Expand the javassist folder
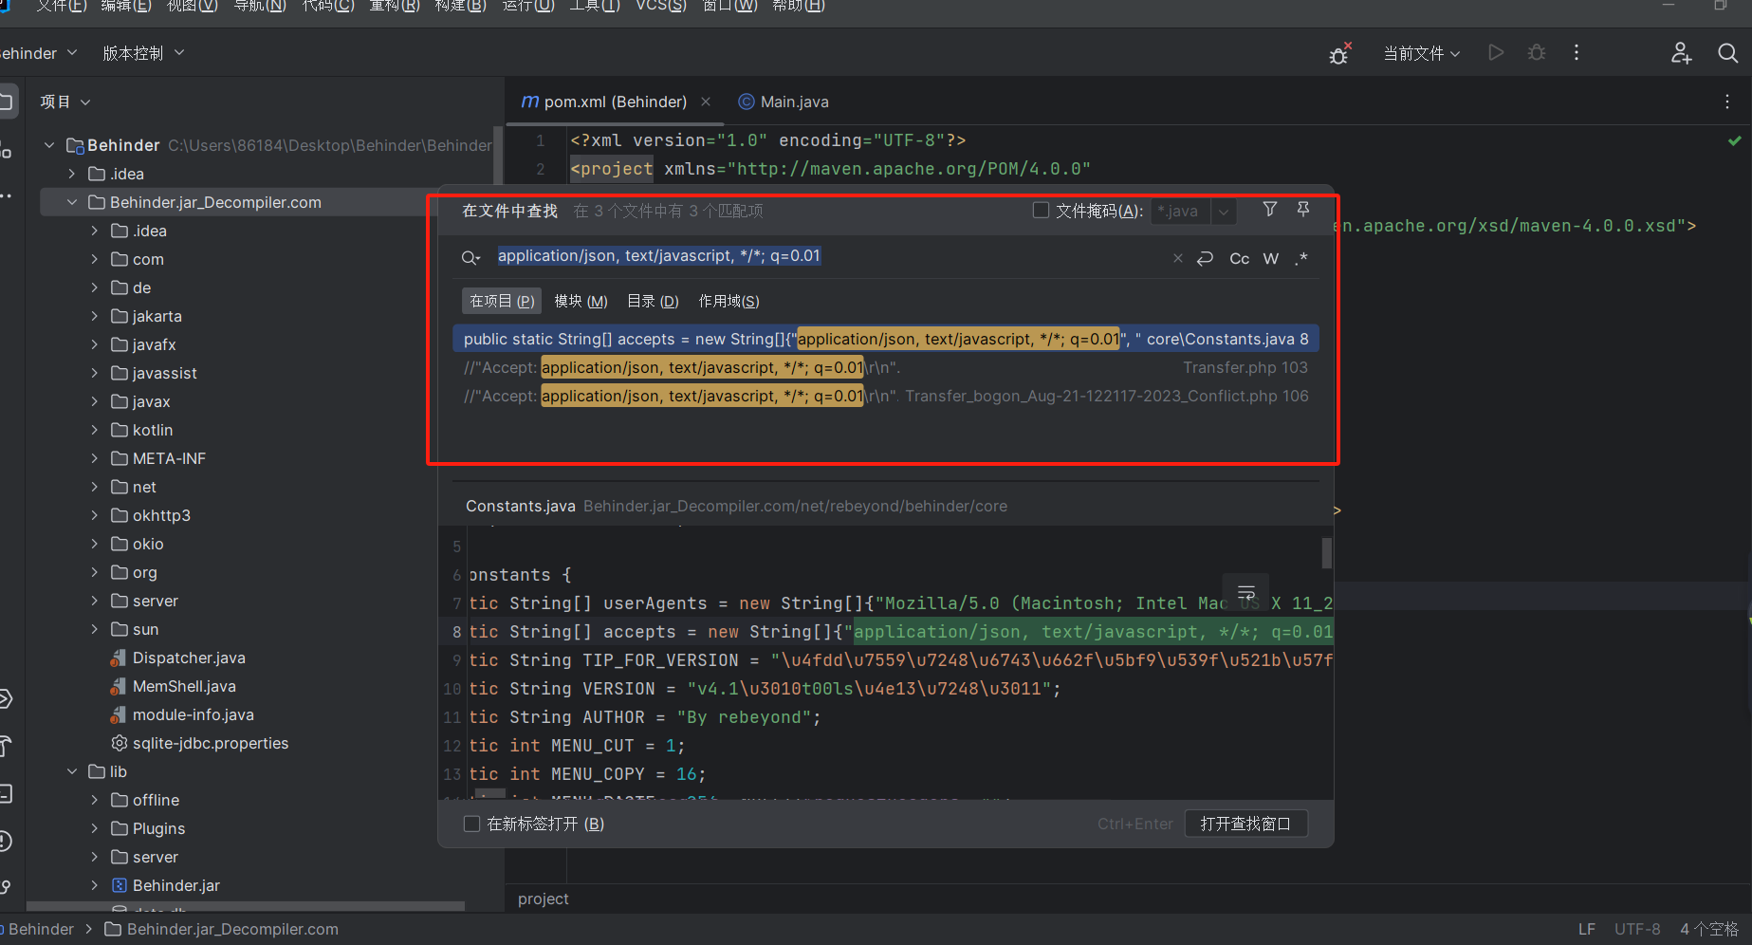Image resolution: width=1752 pixels, height=945 pixels. (x=94, y=373)
